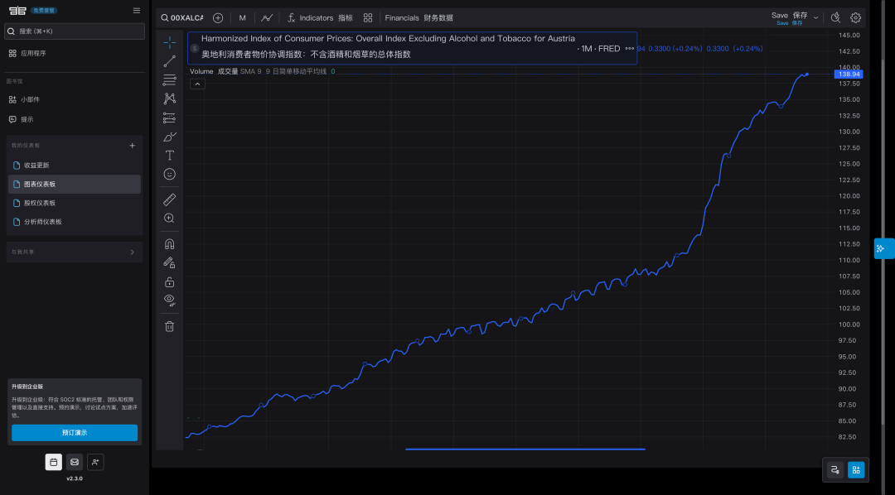
Task: Add a new dashboard with plus icon
Action: pos(133,146)
